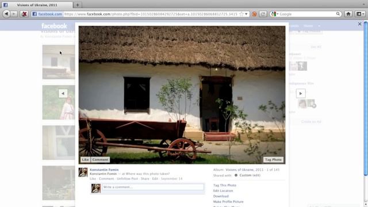Open the first album thumbnail of white house
Viewport: 368px width, 207px height.
(59, 62)
